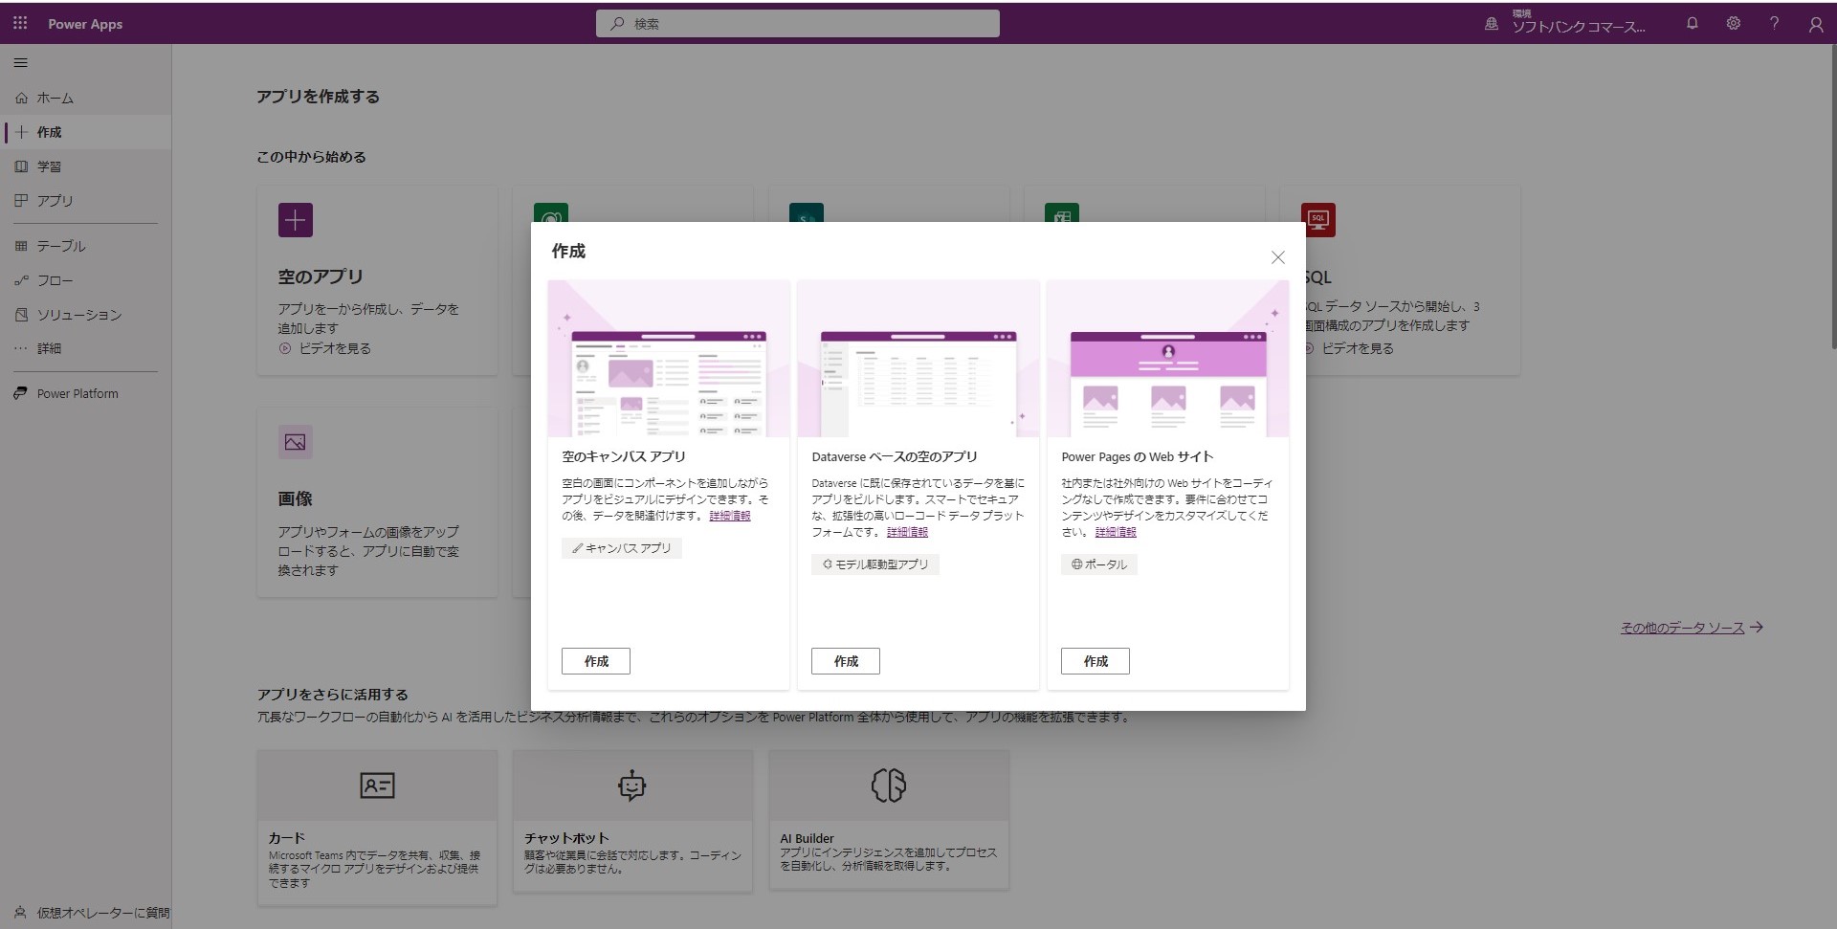Open the settings gear icon
Screen dimensions: 1837x929
coord(1733,23)
